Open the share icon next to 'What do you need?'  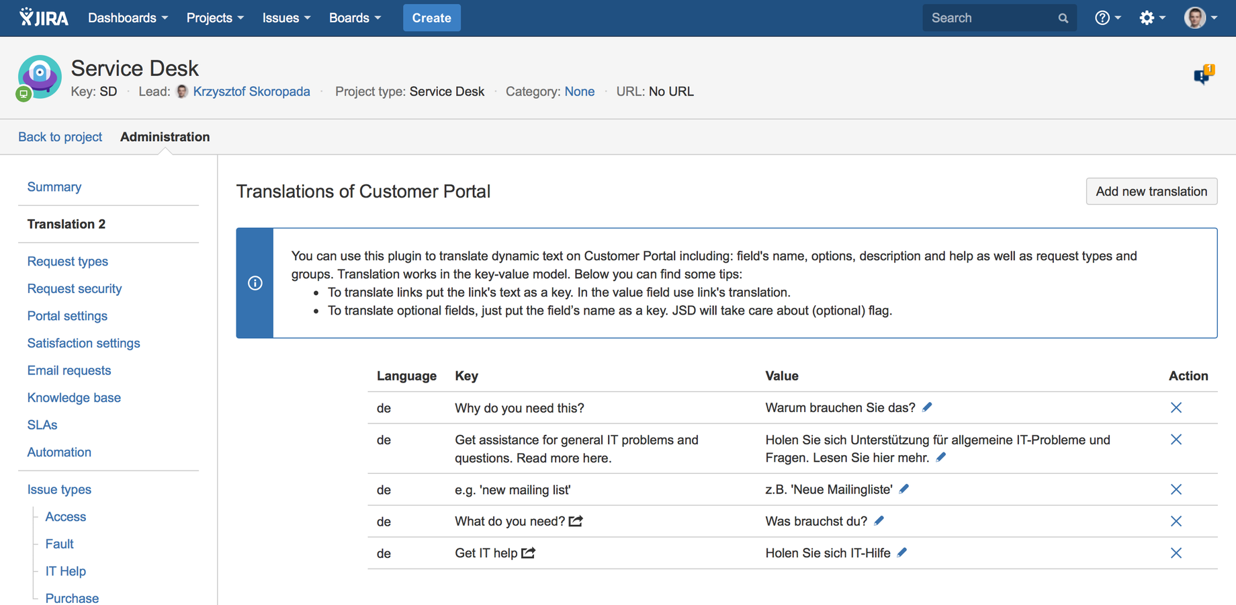(x=576, y=521)
